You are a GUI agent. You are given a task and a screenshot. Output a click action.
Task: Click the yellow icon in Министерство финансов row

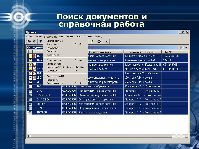coord(30,56)
